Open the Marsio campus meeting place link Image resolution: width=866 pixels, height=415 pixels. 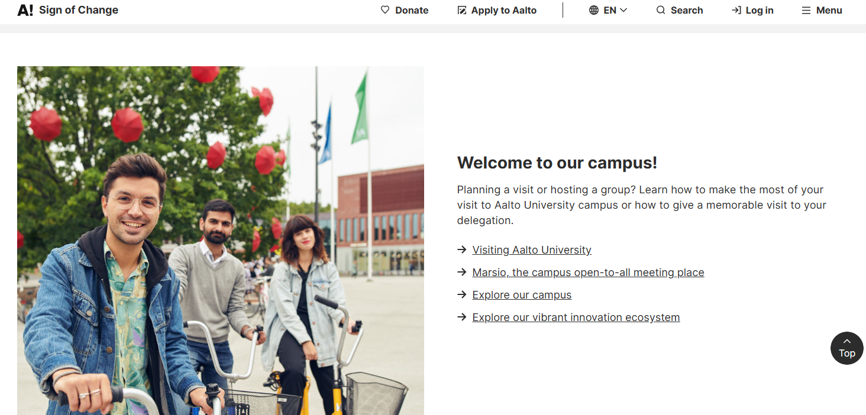[588, 273]
